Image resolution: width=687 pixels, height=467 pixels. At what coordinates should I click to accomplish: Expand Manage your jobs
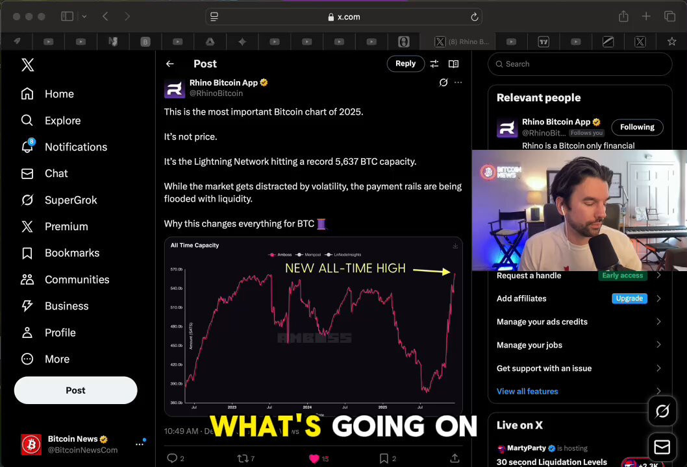point(579,345)
